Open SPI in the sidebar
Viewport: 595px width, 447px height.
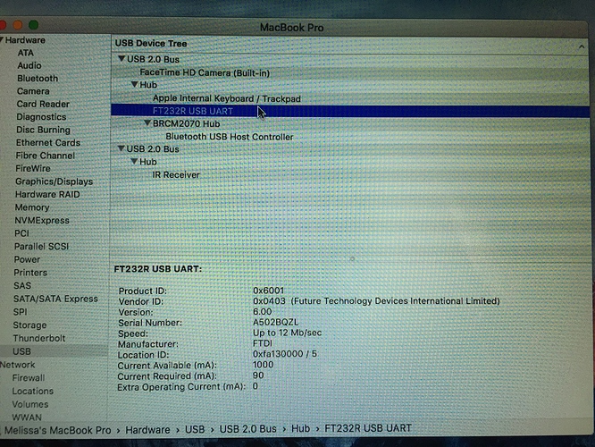[20, 312]
